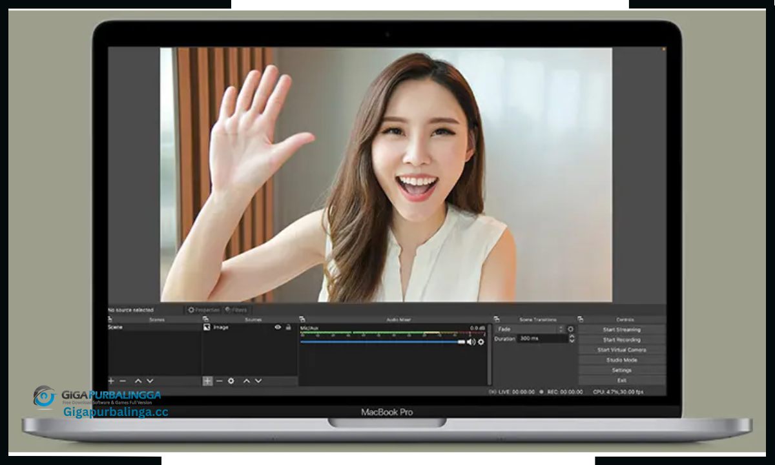Toggle the lock on the Image source

click(288, 327)
